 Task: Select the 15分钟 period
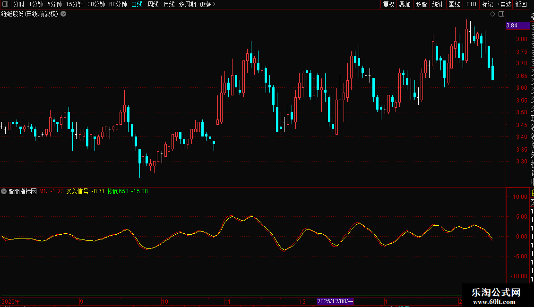pyautogui.click(x=75, y=4)
